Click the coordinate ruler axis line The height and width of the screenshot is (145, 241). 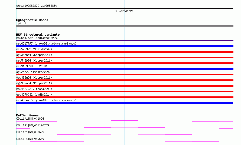[x=125, y=9]
